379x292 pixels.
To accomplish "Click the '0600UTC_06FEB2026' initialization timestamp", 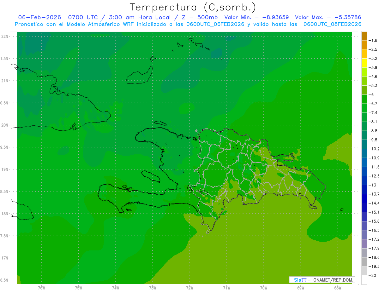I will coord(215,24).
